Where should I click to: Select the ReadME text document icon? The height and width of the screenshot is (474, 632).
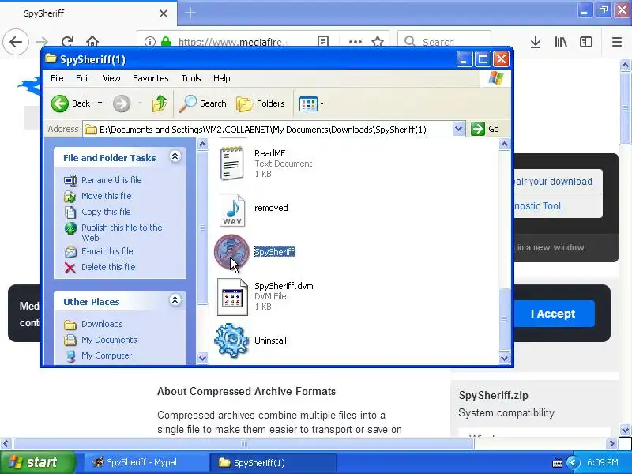[231, 164]
